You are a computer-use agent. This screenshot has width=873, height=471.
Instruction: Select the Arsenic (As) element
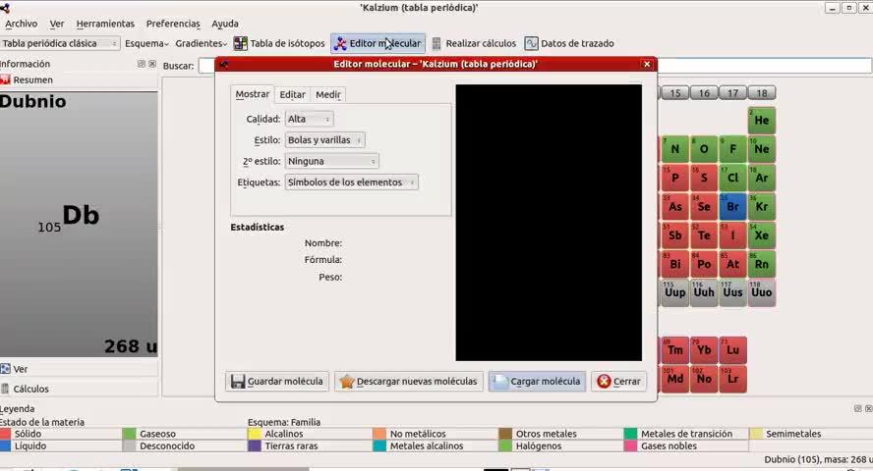pos(674,207)
